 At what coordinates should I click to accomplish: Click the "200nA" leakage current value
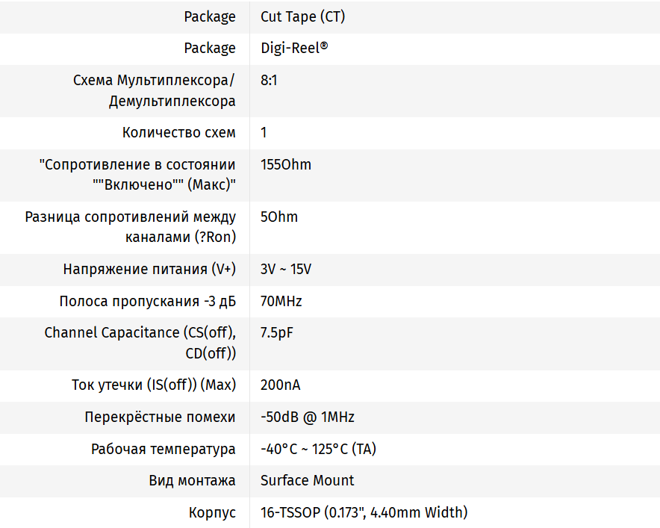click(x=281, y=385)
